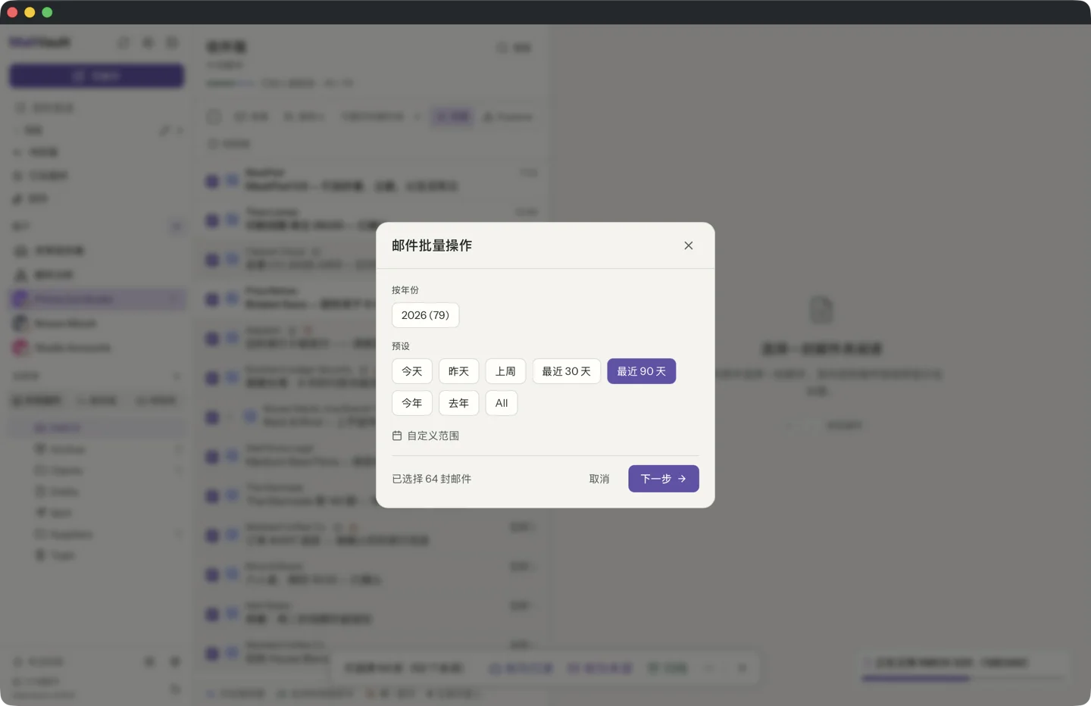Image resolution: width=1091 pixels, height=706 pixels.
Task: Choose the 去年 preset
Action: (x=459, y=403)
